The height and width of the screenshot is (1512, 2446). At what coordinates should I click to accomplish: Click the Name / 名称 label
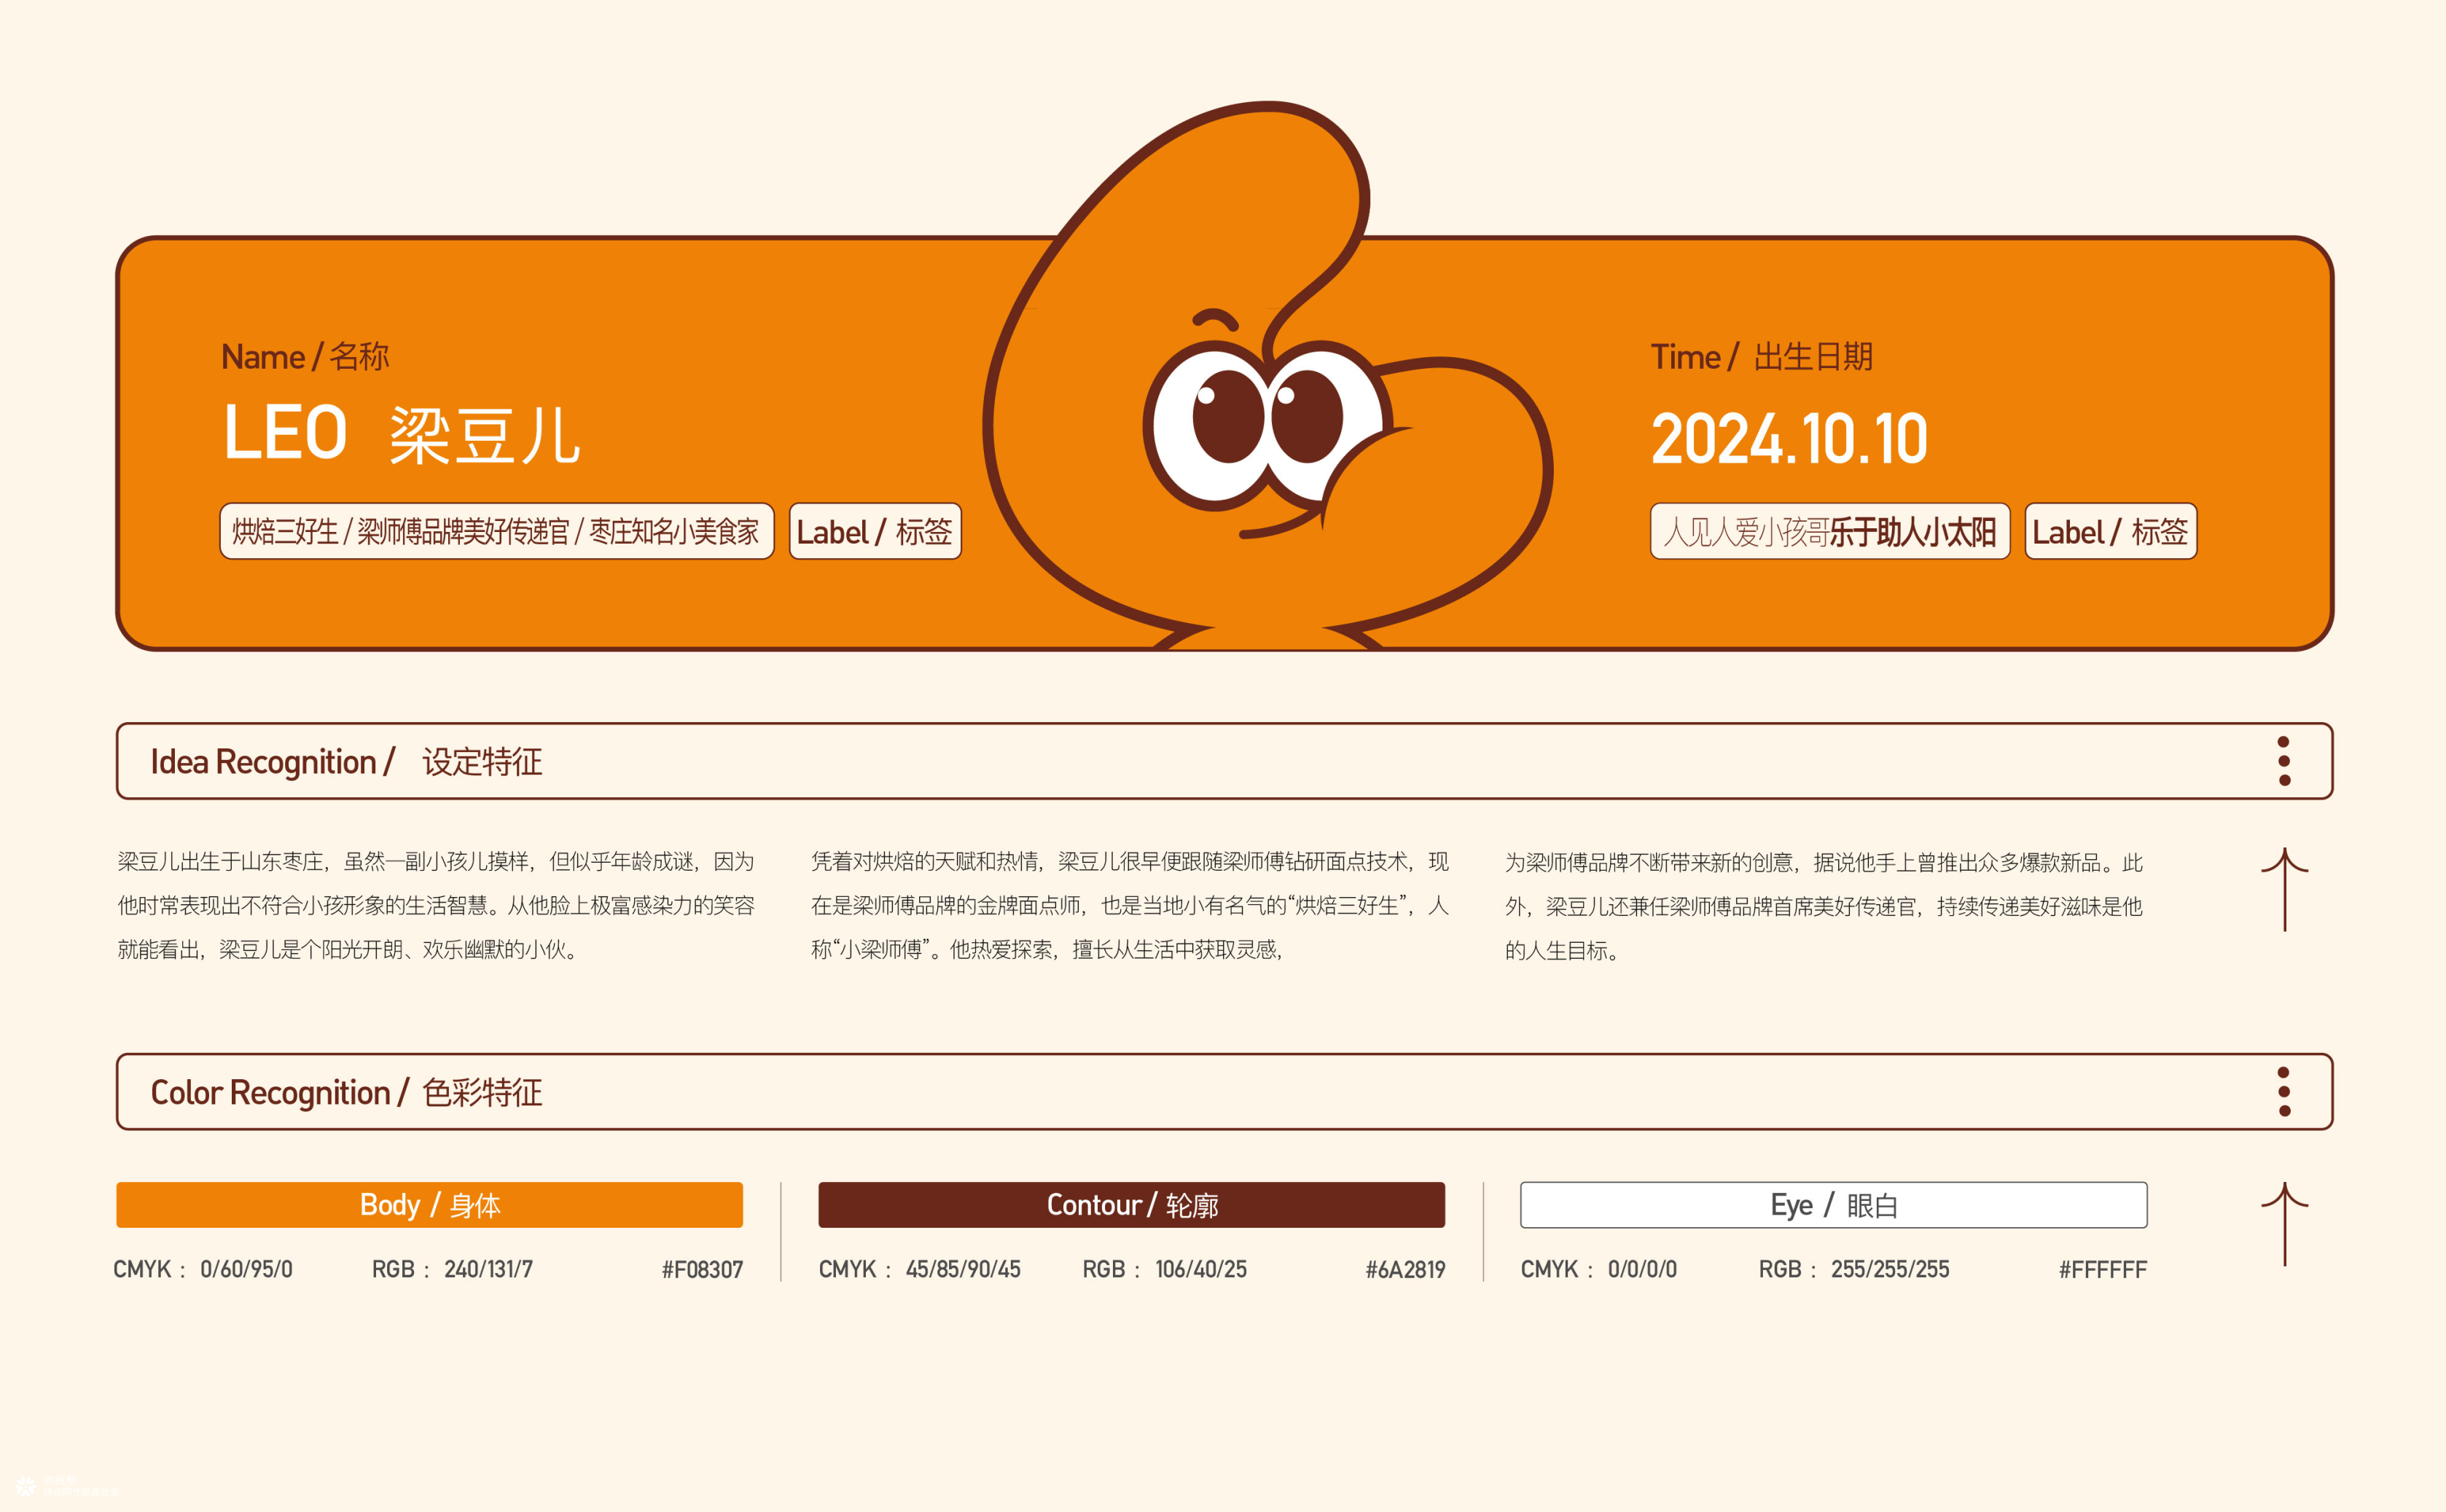point(305,356)
